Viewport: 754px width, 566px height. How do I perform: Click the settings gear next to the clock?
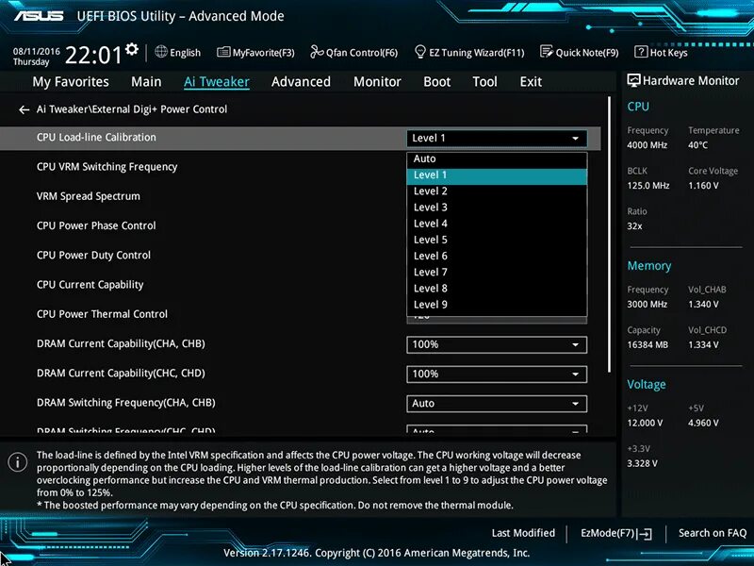coord(132,49)
